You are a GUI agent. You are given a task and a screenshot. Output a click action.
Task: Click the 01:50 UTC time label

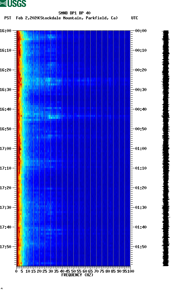tap(141, 247)
